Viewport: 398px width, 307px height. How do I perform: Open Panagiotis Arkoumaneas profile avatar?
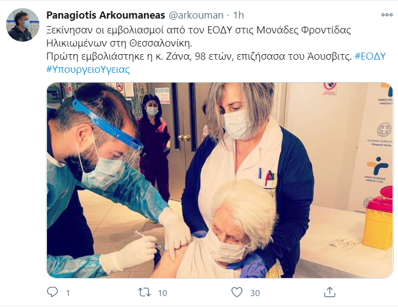click(22, 25)
